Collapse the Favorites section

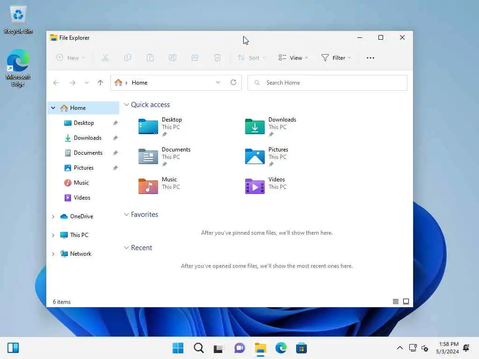tap(126, 215)
